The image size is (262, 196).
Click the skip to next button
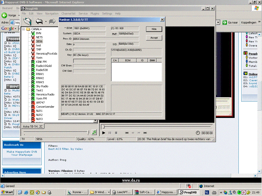(145, 133)
